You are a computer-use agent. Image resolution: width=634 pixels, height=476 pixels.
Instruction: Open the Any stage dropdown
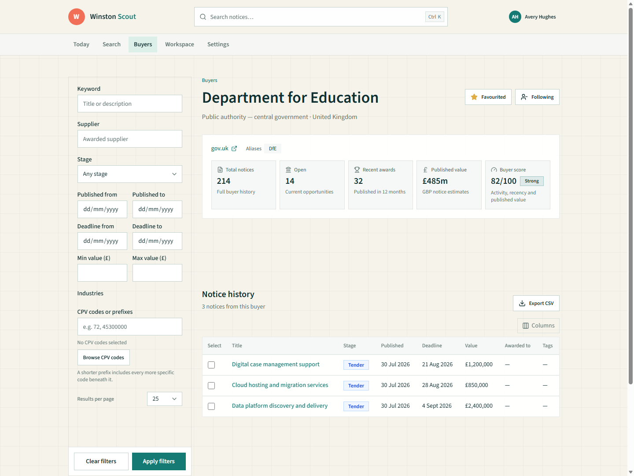130,174
